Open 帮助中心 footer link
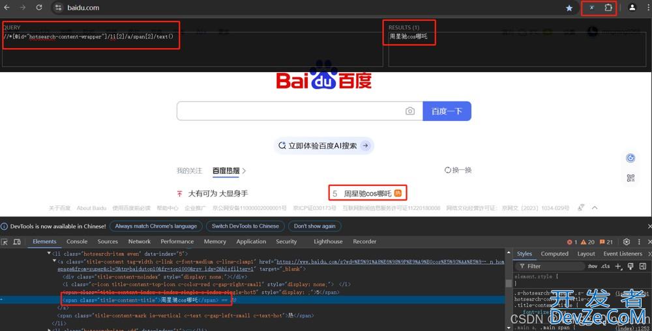This screenshot has width=652, height=331. click(x=168, y=208)
